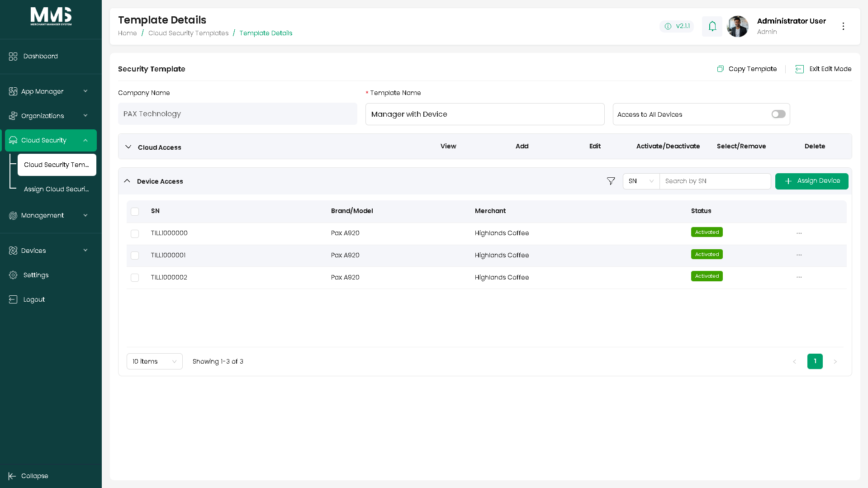Click the Copy Template icon

pos(721,69)
